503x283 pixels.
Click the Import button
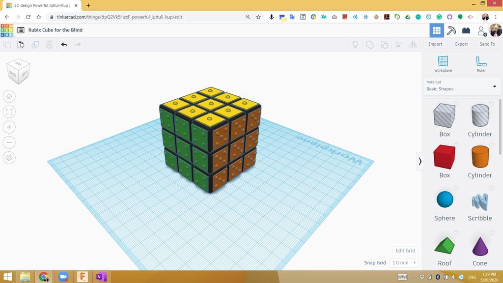coord(435,44)
